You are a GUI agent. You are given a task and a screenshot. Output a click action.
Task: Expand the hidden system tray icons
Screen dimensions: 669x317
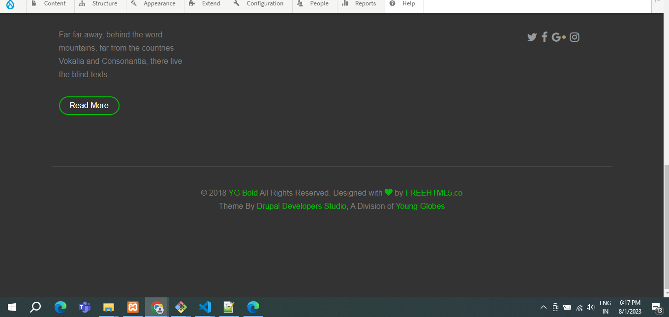click(544, 308)
